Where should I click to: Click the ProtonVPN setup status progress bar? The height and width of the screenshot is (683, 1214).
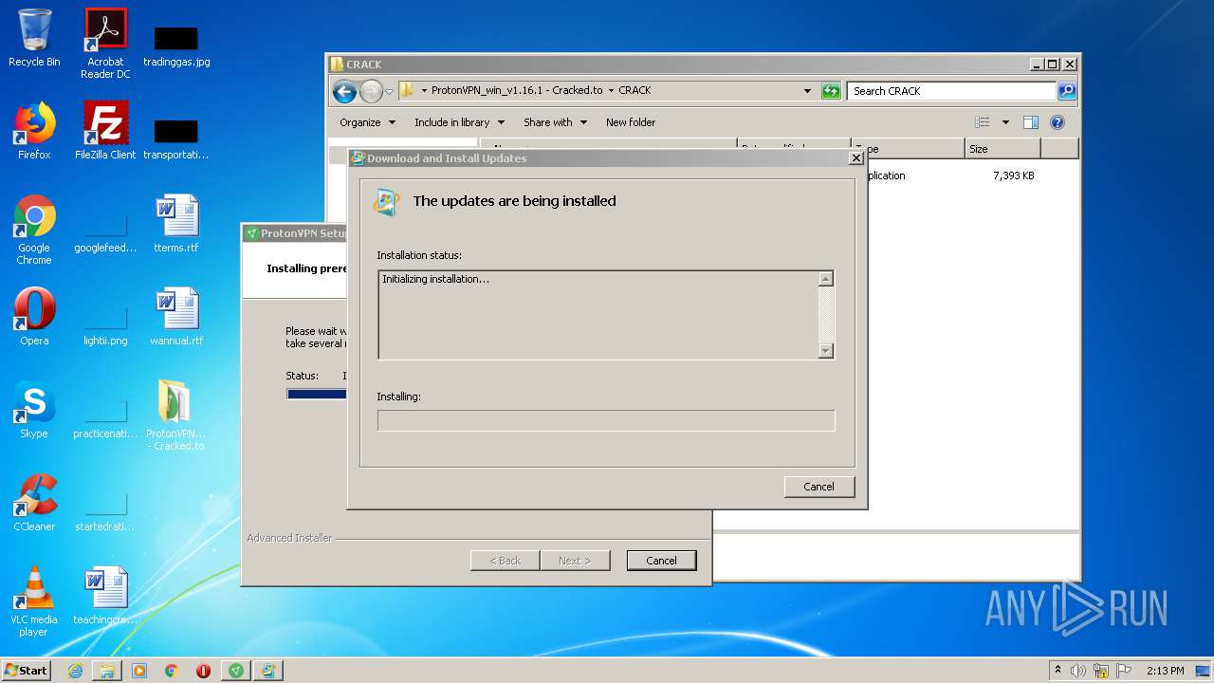tap(317, 394)
